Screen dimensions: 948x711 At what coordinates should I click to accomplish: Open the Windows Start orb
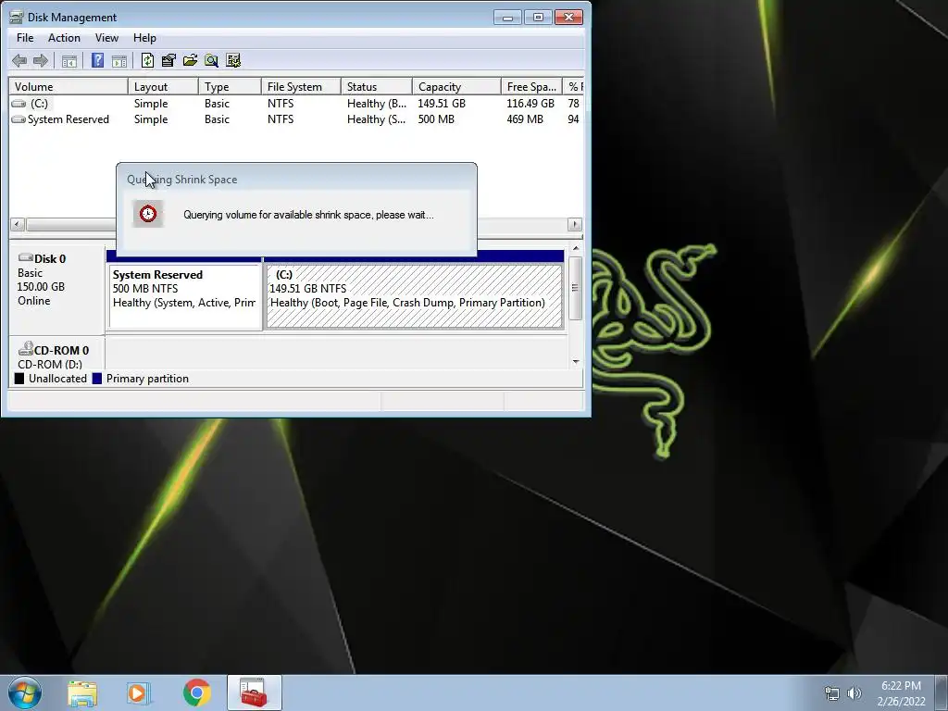[25, 692]
